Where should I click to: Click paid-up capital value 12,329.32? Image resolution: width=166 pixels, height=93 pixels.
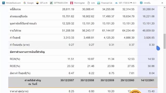(x=68, y=24)
